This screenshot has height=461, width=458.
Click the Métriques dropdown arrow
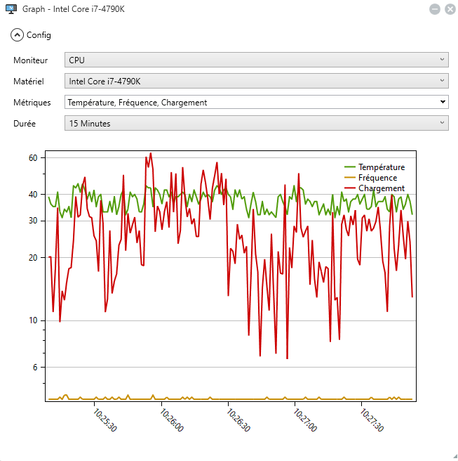(443, 102)
